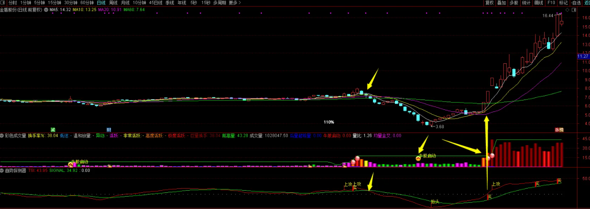Click the green 减 event marker
This screenshot has width=590, height=209.
[53, 130]
